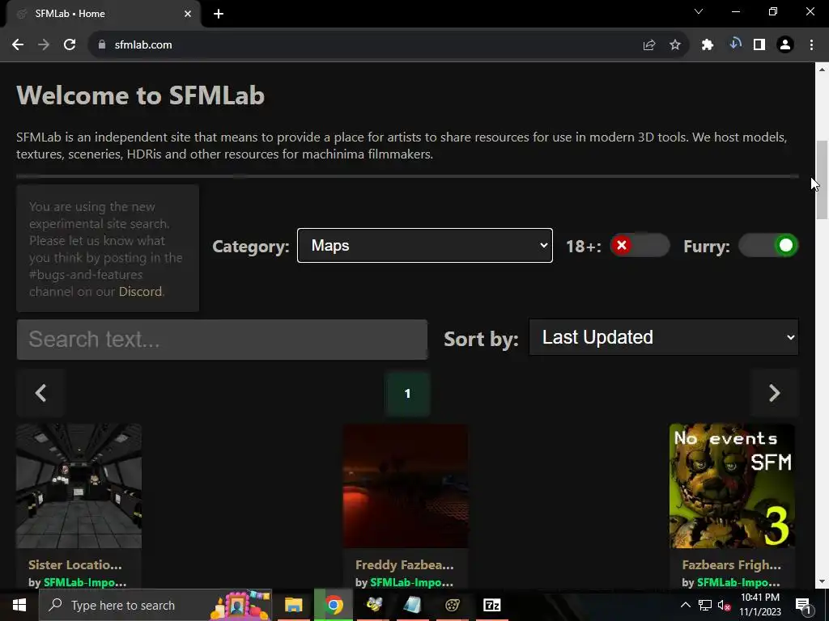
Task: Open the Freddy Fazbear map thumbnail
Action: (406, 486)
